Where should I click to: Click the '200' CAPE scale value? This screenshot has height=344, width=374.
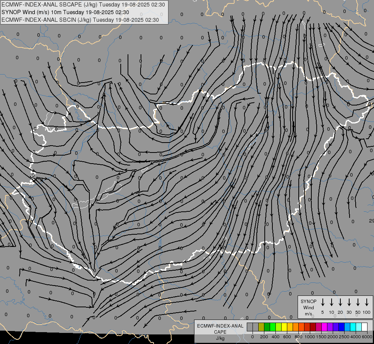click(x=264, y=337)
